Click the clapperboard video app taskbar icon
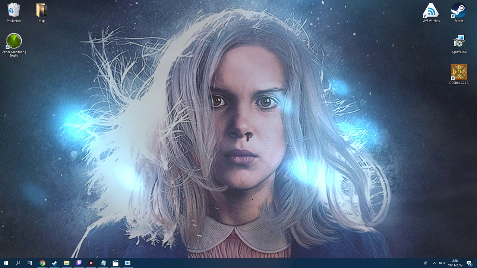This screenshot has height=268, width=477. click(116, 263)
